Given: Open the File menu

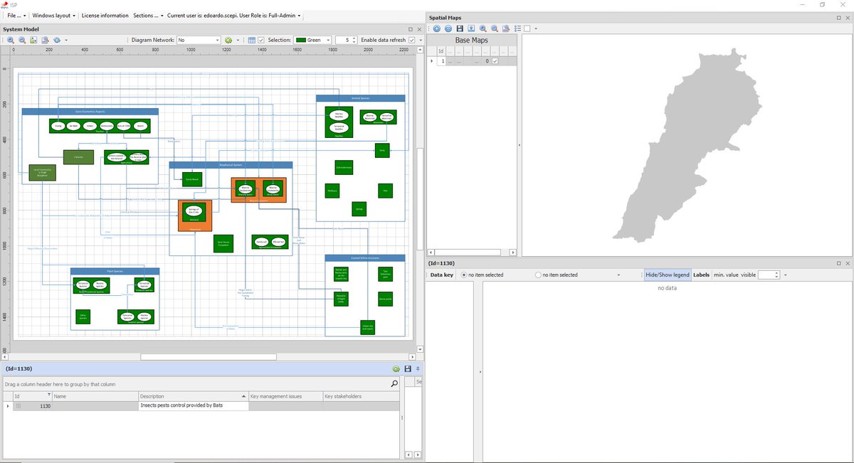Looking at the screenshot, I should coord(16,15).
